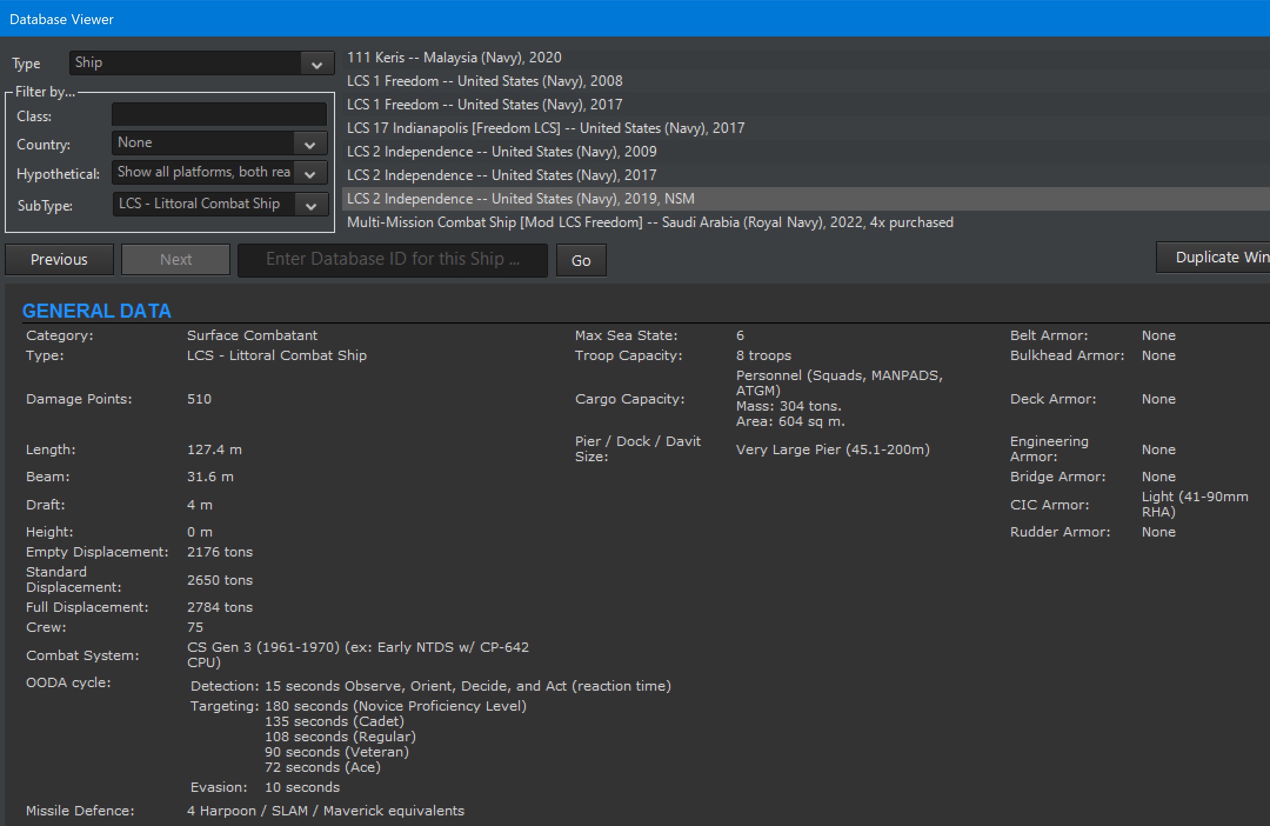Click the Country dropdown arrow

[310, 142]
